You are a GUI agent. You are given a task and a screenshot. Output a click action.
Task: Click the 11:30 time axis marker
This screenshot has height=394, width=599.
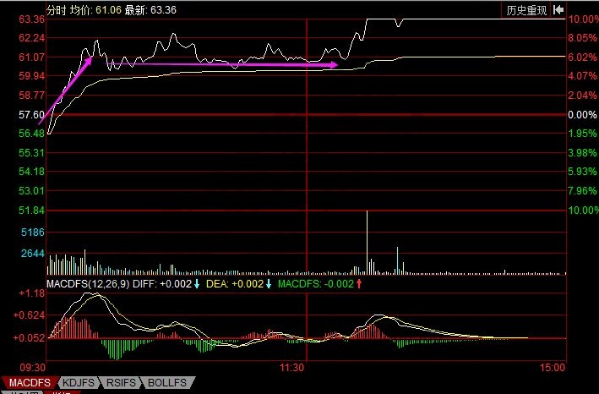pos(291,369)
